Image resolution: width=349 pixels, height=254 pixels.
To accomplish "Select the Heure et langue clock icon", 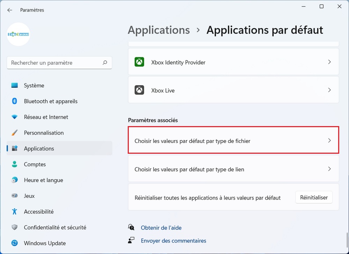I will (x=14, y=180).
